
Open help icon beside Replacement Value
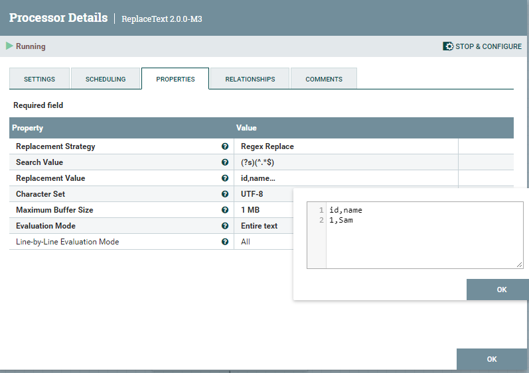pyautogui.click(x=225, y=178)
